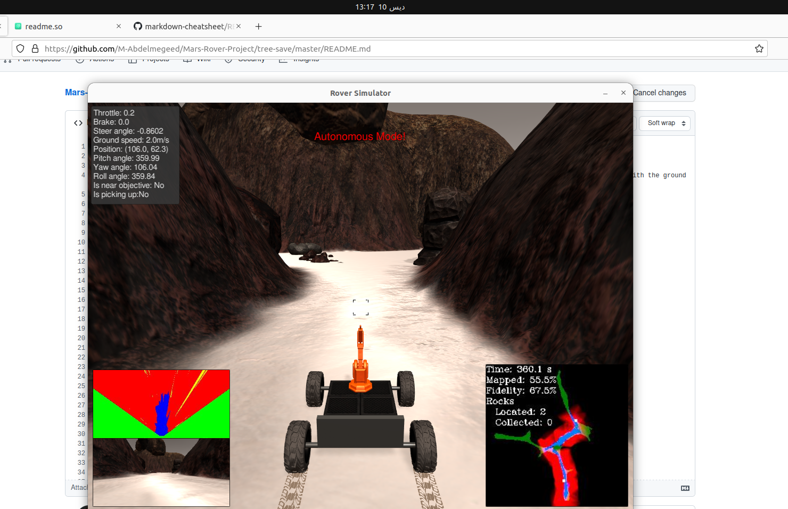This screenshot has width=788, height=509.
Task: Click the code brackets icon in the editor
Action: click(78, 123)
